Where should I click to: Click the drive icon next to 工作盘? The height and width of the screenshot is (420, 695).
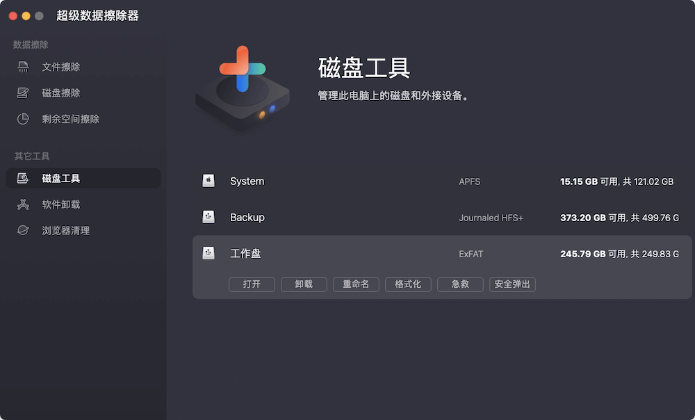[208, 253]
